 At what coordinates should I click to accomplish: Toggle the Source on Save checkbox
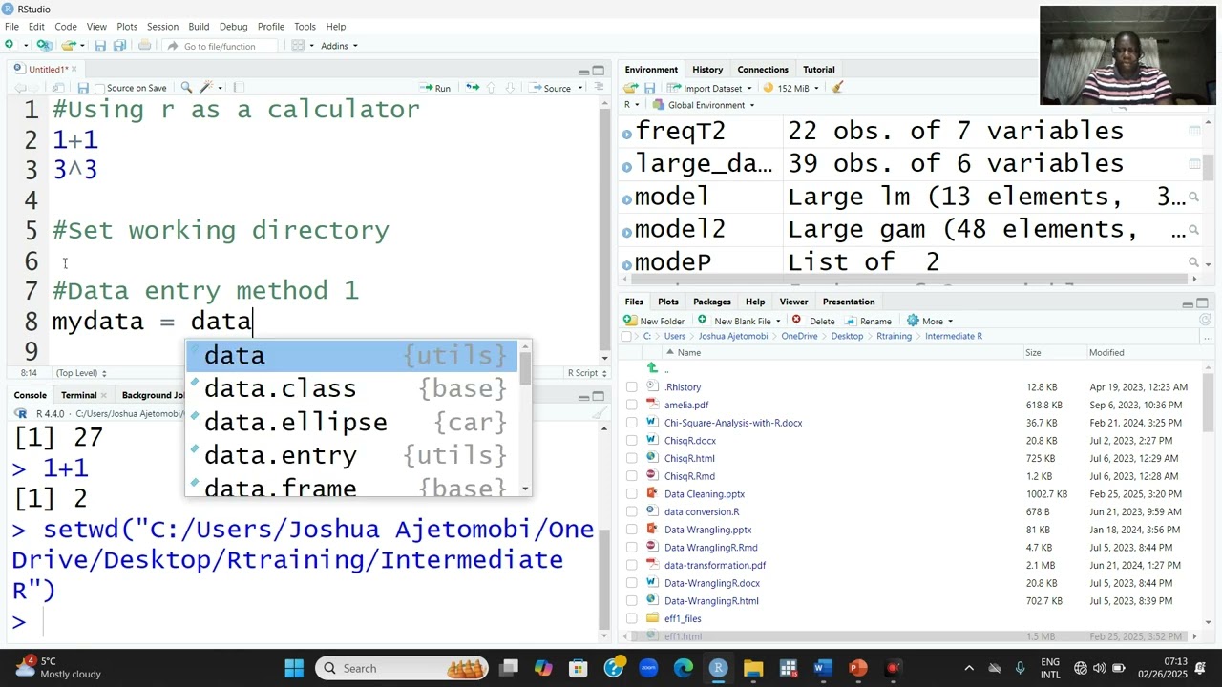click(x=99, y=88)
